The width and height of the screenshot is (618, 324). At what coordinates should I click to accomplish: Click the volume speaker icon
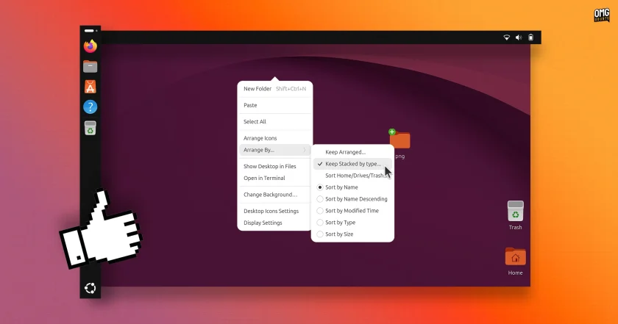[519, 37]
